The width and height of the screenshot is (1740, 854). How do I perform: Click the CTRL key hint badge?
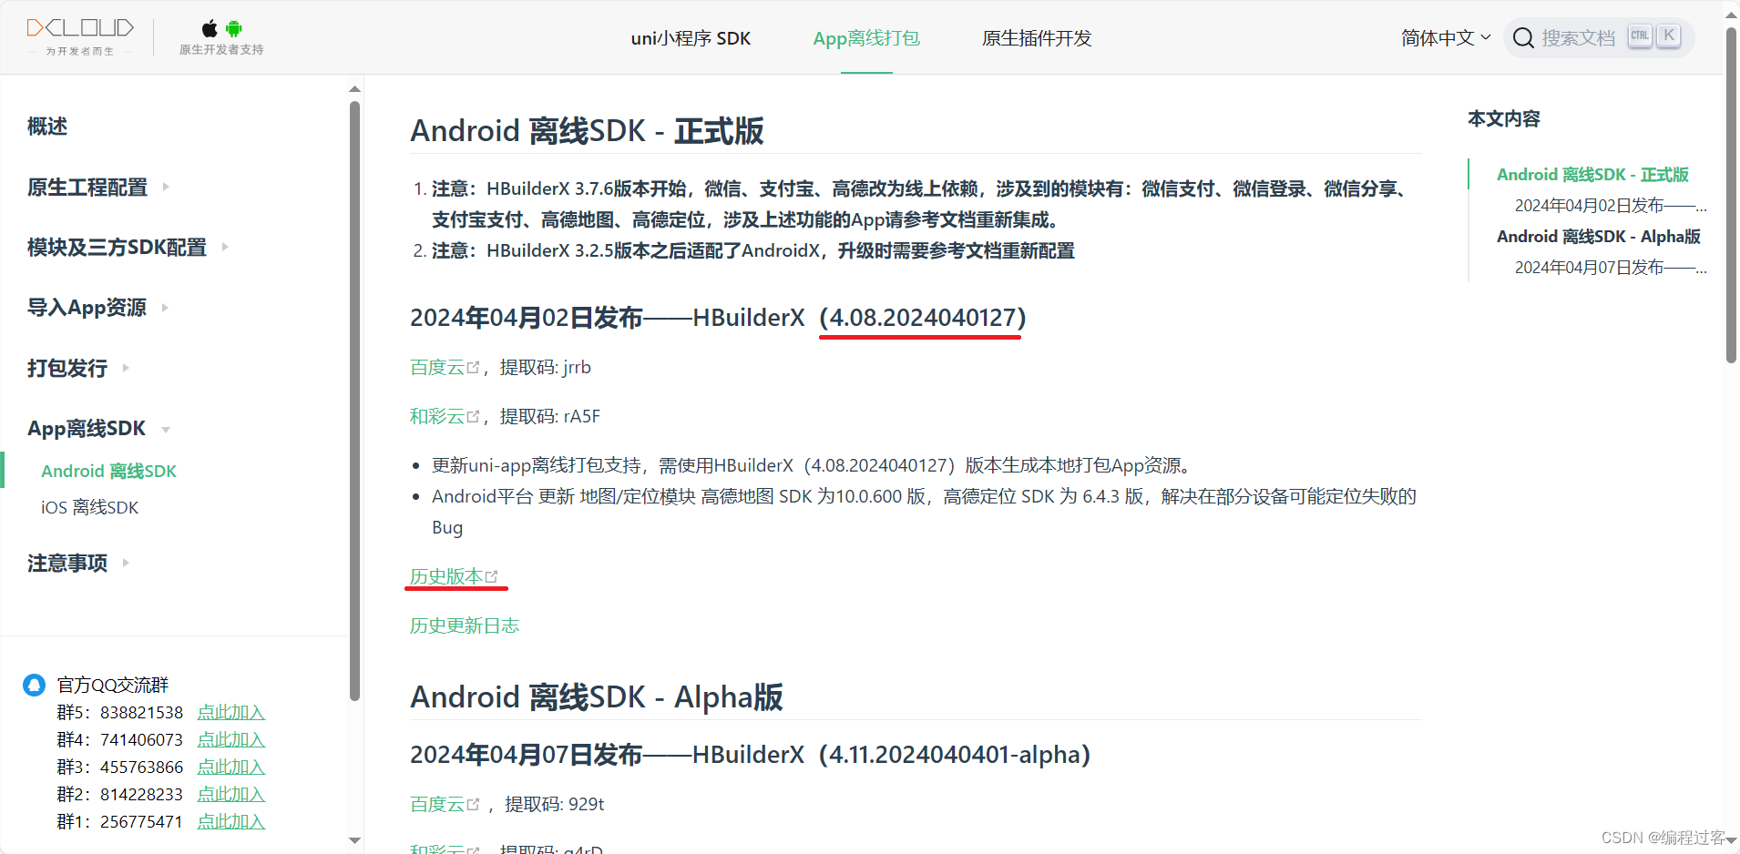pyautogui.click(x=1640, y=36)
